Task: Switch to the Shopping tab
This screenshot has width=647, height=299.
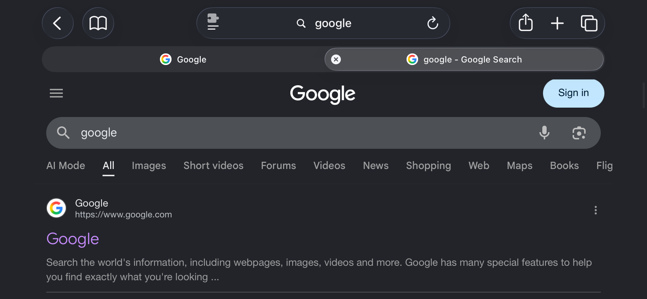Action: [x=429, y=165]
